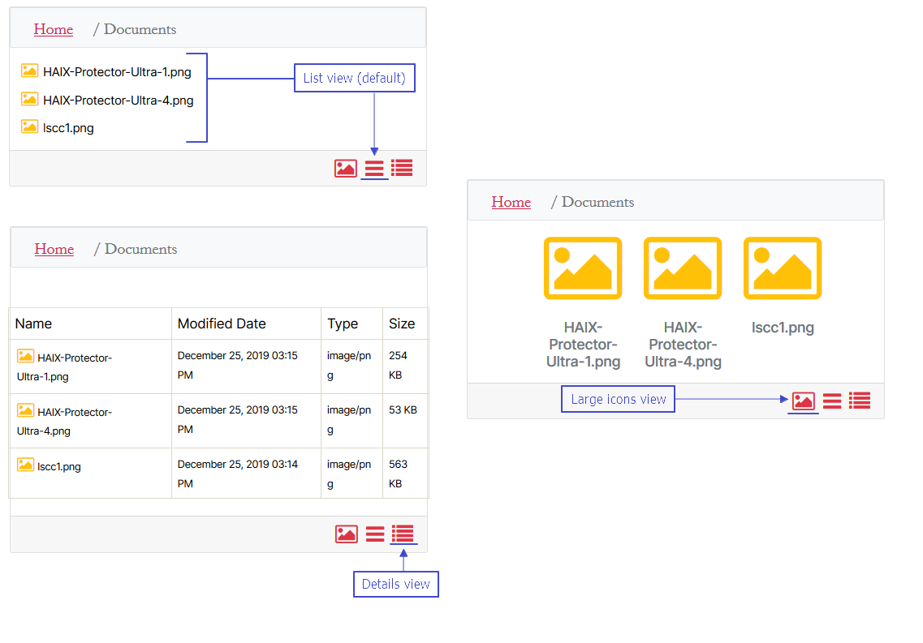Click details view icon under the table
The height and width of the screenshot is (643, 923).
403,534
